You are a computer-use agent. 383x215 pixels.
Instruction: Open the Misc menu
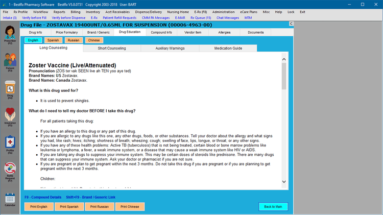266,12
